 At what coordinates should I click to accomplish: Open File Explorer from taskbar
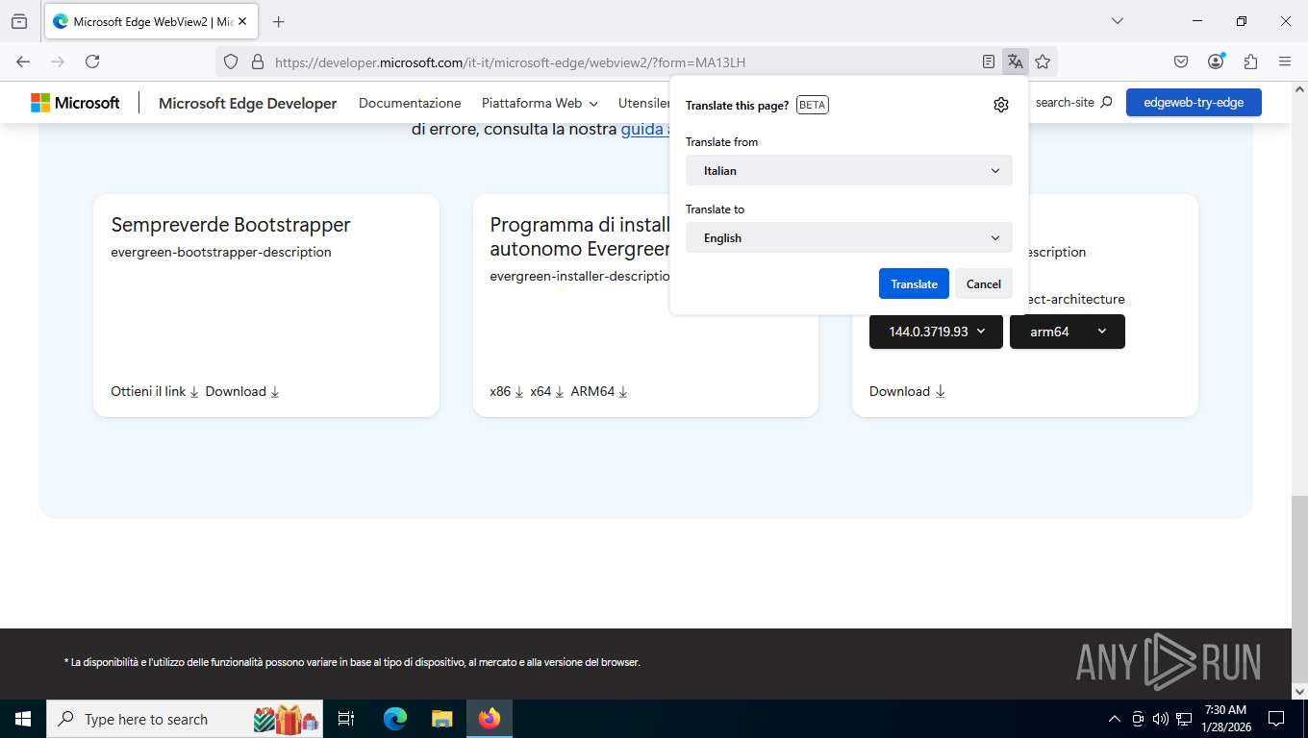tap(441, 719)
